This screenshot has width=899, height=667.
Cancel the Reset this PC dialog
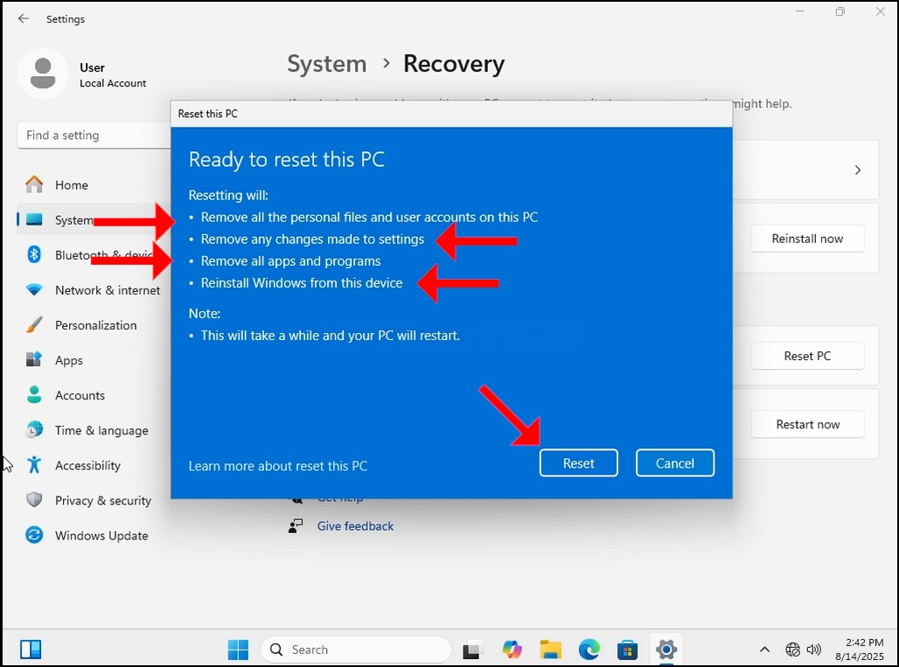(x=675, y=463)
